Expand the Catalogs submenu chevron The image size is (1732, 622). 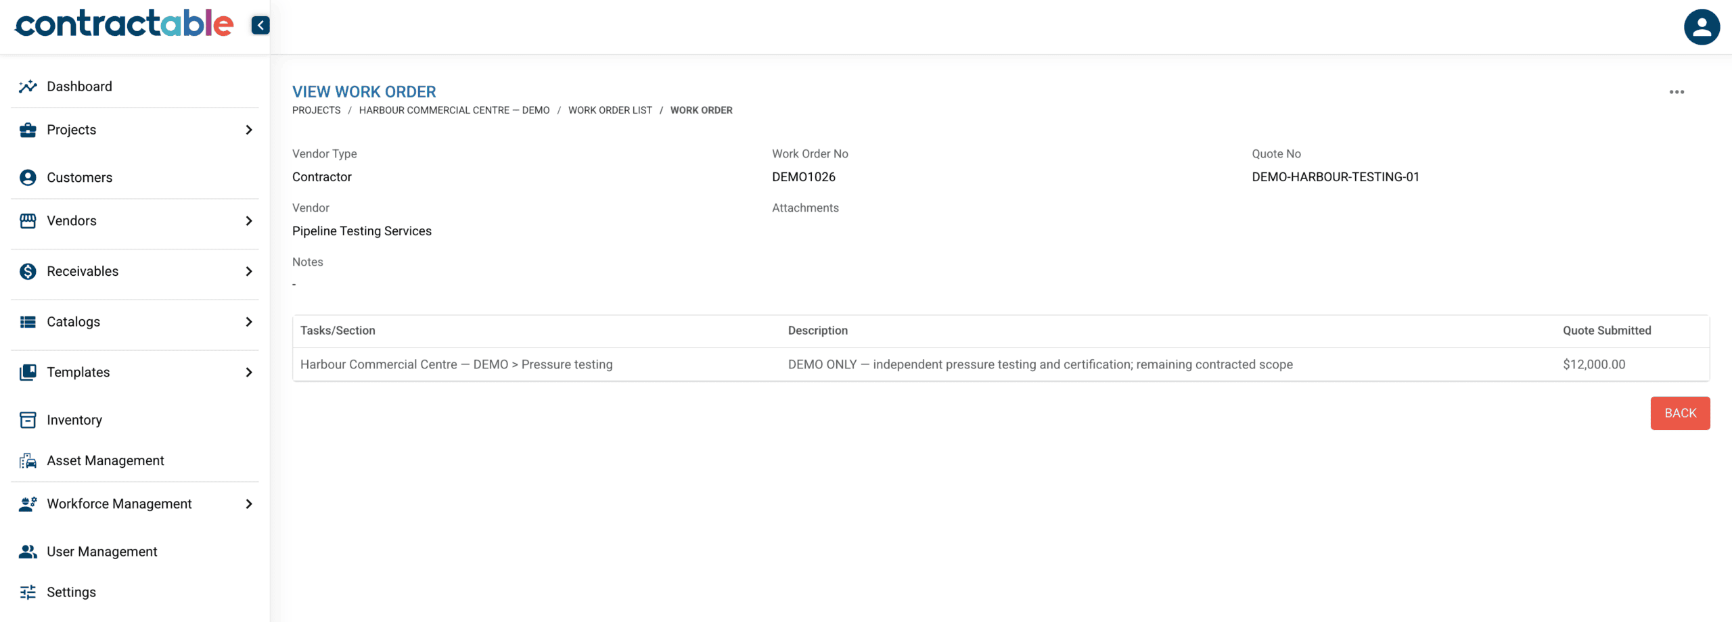(249, 322)
